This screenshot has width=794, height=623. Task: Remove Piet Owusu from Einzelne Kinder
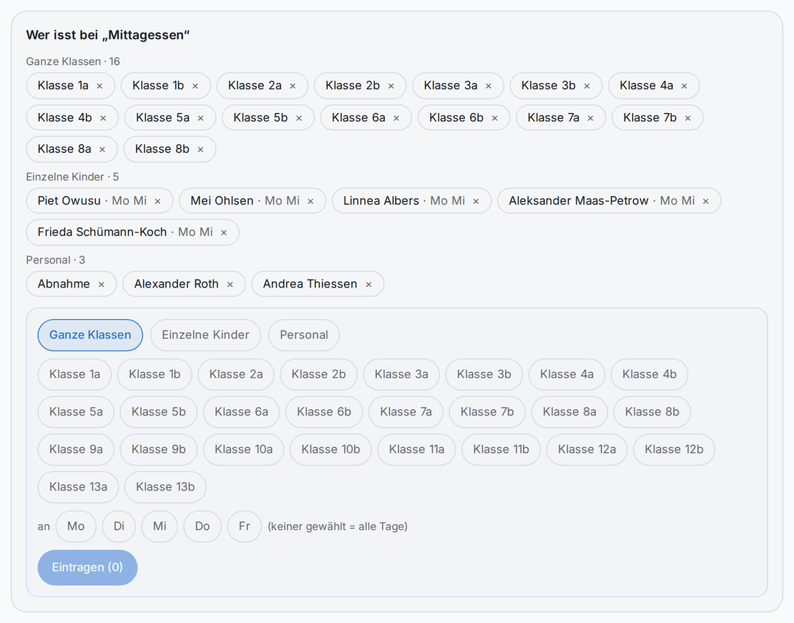(x=157, y=201)
